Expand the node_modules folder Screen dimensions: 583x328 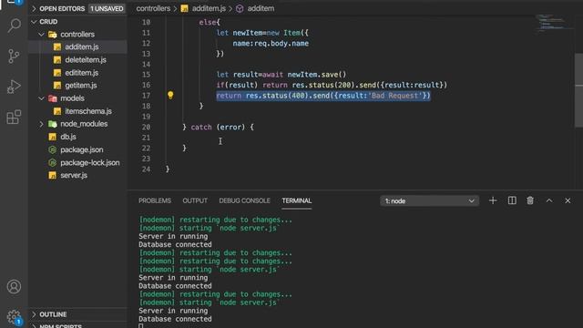[84, 124]
